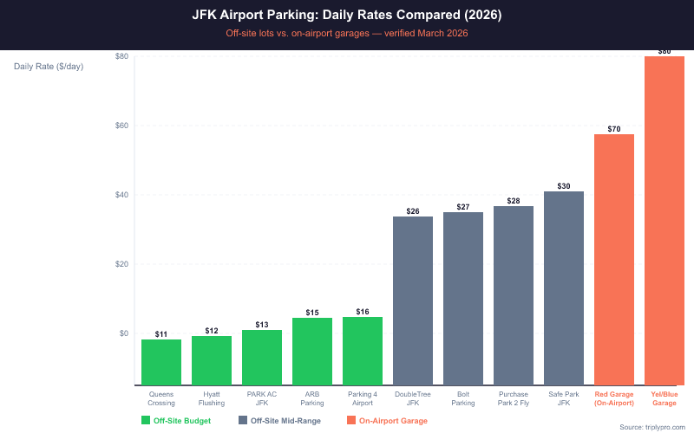Screen dimensions: 694x433
Task: Click the Safe Park JFK $30 bar
Action: (564, 288)
